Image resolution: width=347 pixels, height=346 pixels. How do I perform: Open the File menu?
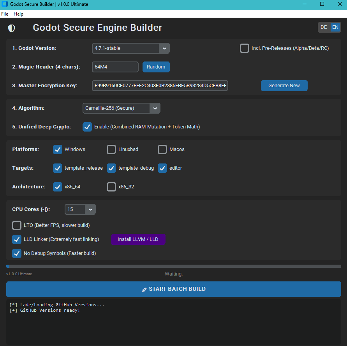pyautogui.click(x=5, y=14)
